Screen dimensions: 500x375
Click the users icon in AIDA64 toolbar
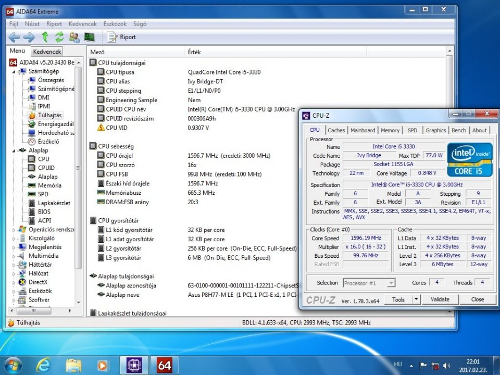(74, 37)
